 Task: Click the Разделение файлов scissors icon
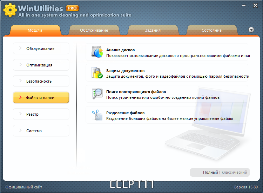click(97, 115)
